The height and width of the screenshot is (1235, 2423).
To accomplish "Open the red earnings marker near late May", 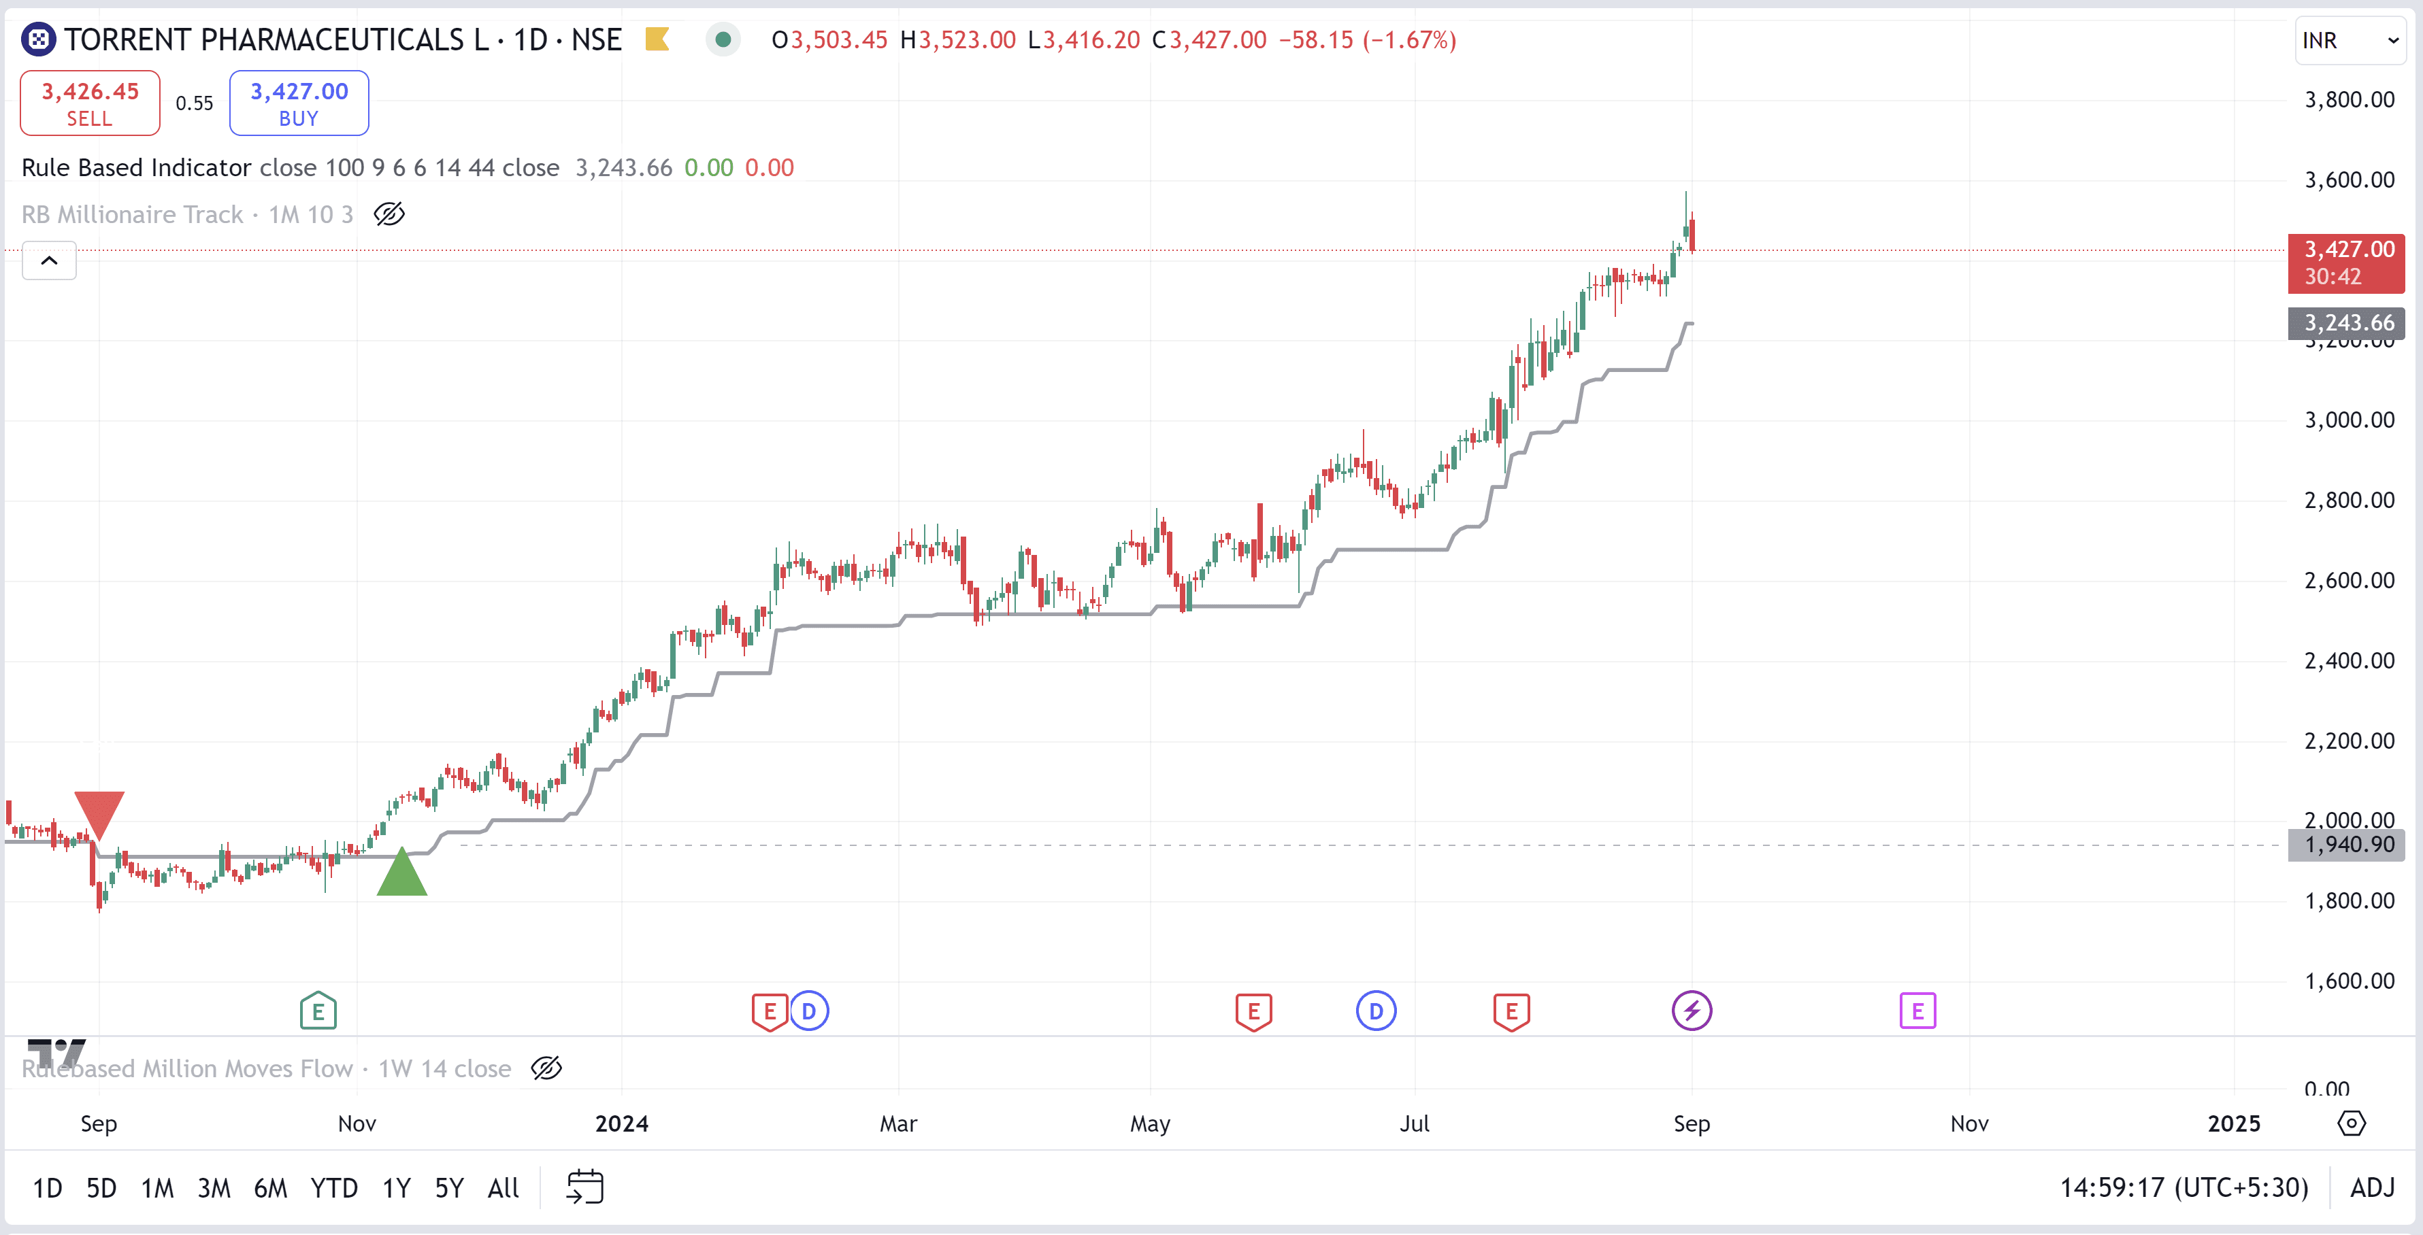I will point(1253,1011).
